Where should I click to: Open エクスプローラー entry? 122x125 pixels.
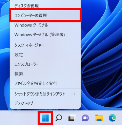tap(45, 64)
